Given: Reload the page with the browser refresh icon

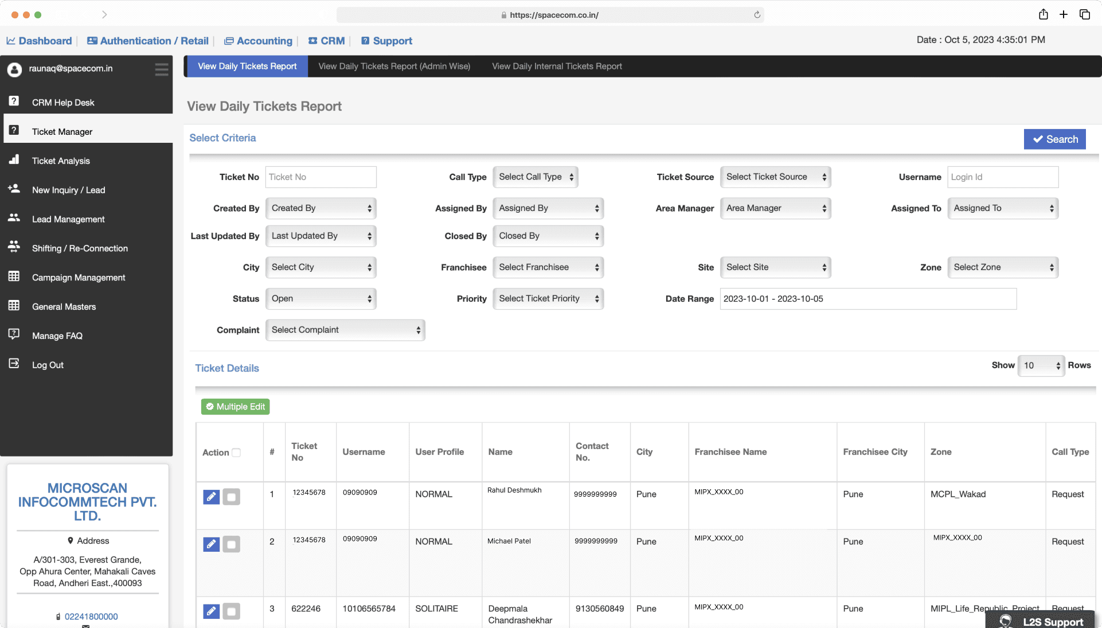Looking at the screenshot, I should point(757,15).
